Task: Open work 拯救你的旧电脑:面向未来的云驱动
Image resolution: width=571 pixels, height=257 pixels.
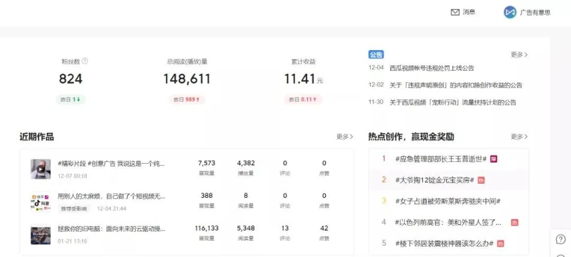Action: tap(111, 229)
